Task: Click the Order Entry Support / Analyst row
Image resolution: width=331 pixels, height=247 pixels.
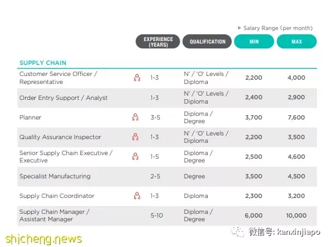Action: click(167, 97)
